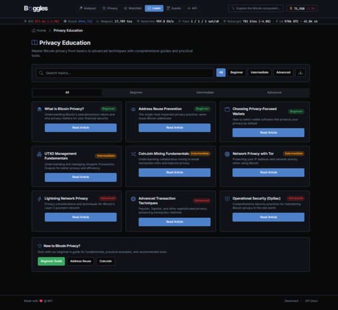Read Article for UTXO Management Fundamentals

[x=81, y=177]
